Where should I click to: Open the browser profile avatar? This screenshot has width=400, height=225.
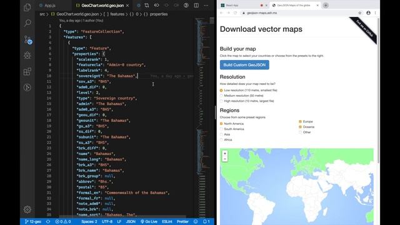click(368, 12)
